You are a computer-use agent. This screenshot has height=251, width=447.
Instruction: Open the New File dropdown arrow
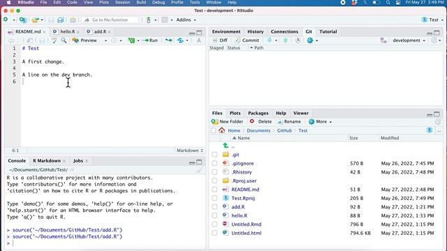pyautogui.click(x=13, y=20)
